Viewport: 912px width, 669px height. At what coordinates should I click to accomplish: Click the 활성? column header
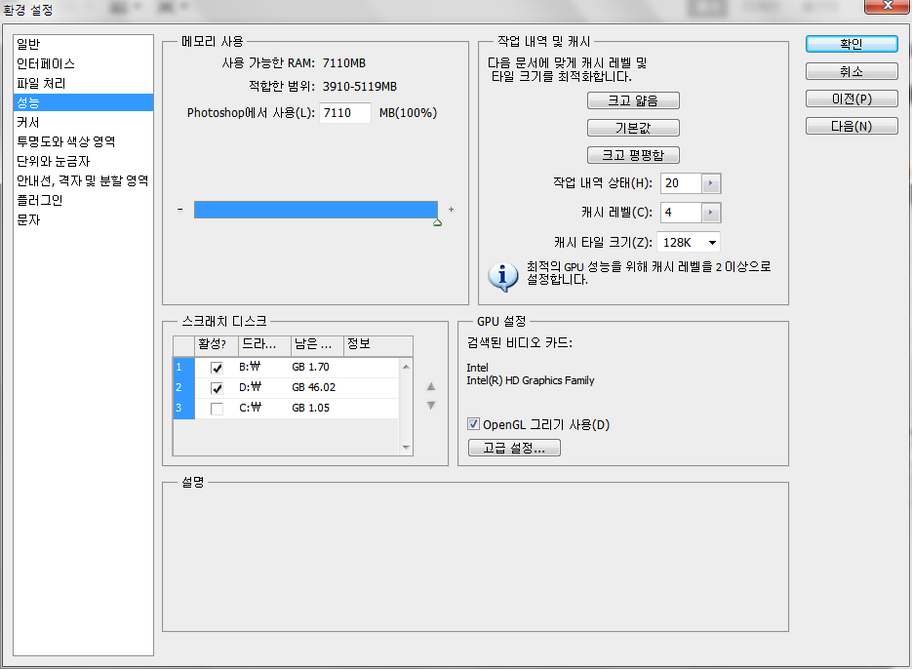[x=217, y=344]
